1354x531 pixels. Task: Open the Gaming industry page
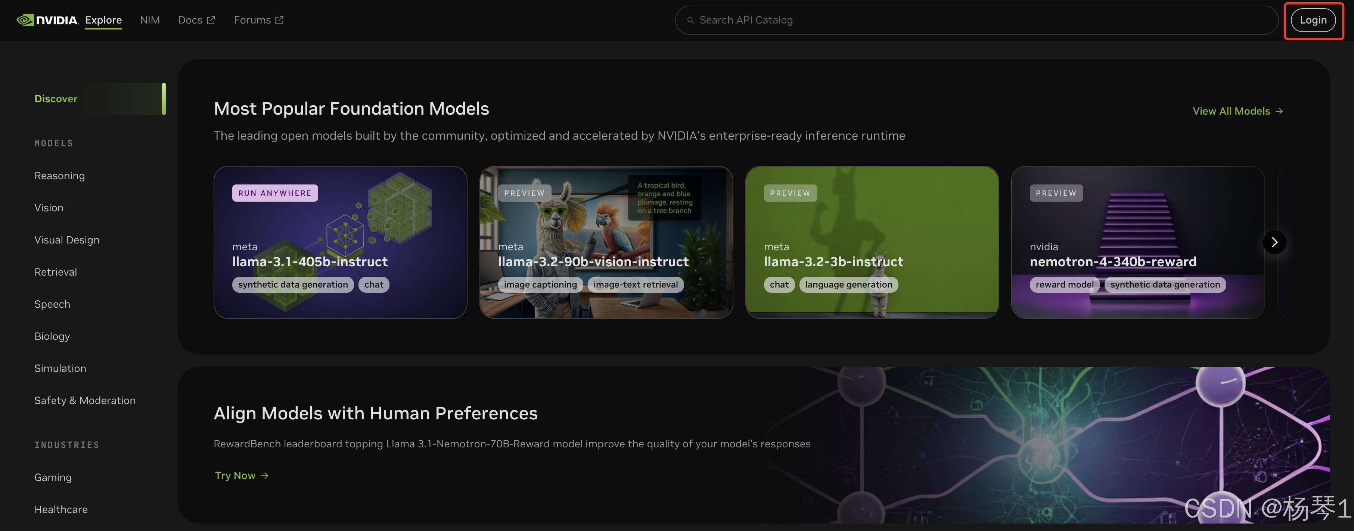(53, 477)
